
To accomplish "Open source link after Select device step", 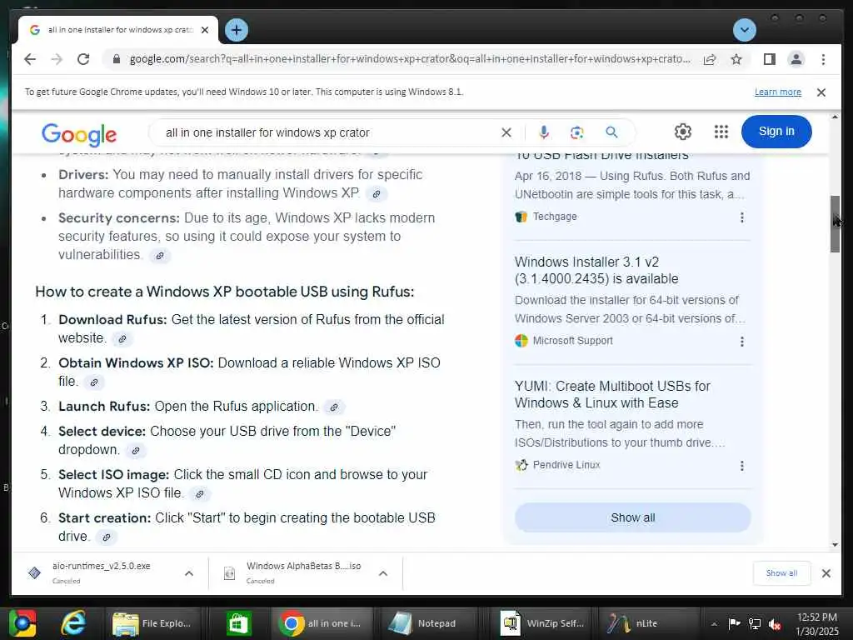I will coord(136,451).
